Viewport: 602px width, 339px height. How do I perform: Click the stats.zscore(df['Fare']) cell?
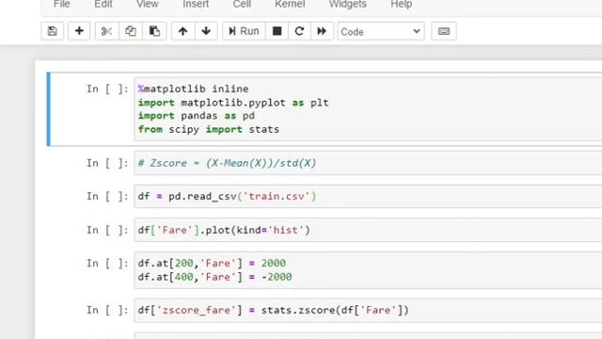tap(368, 310)
